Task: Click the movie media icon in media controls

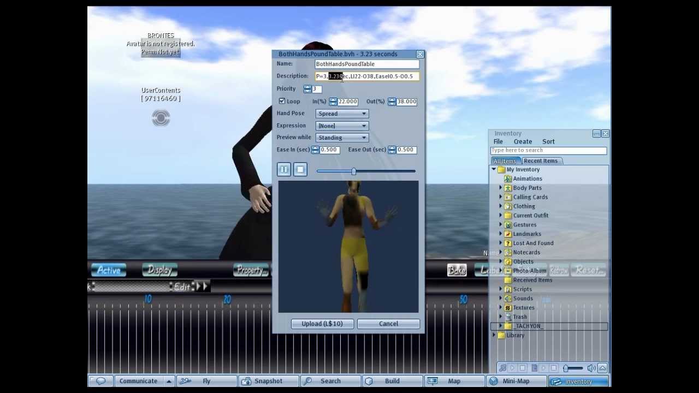Action: click(x=534, y=368)
